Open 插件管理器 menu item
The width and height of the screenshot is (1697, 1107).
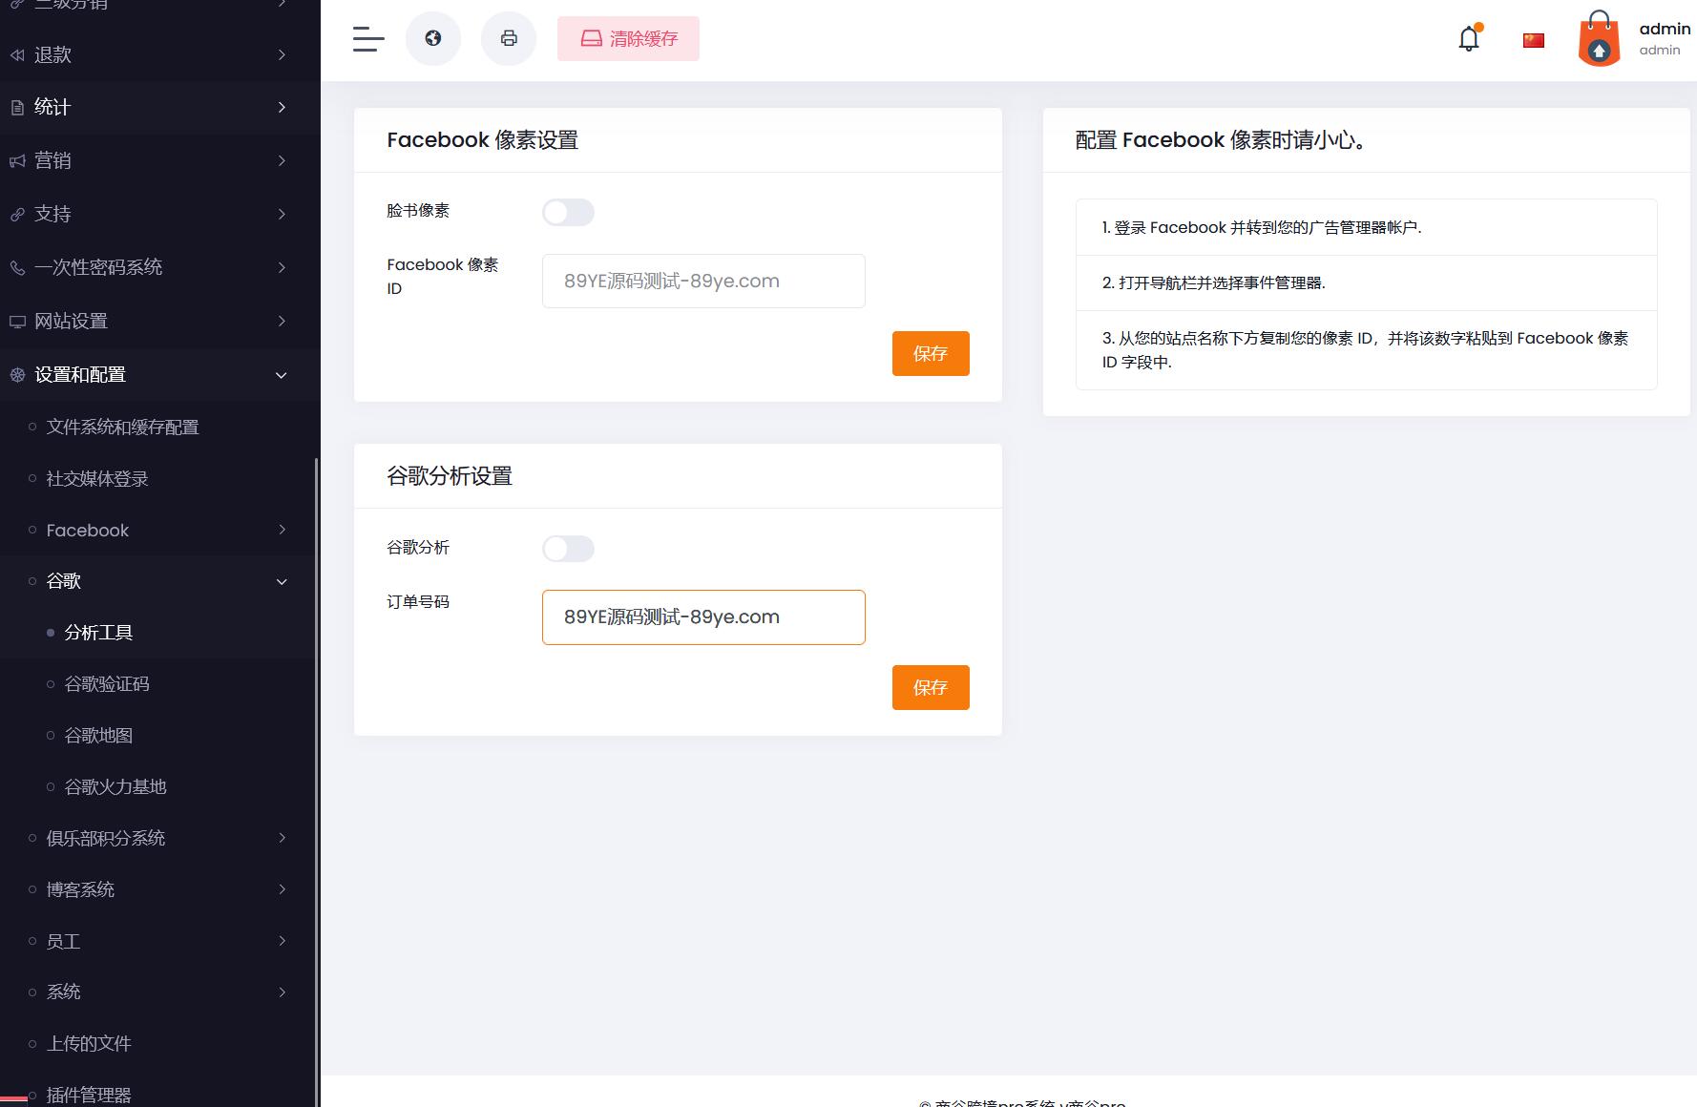[x=89, y=1095]
